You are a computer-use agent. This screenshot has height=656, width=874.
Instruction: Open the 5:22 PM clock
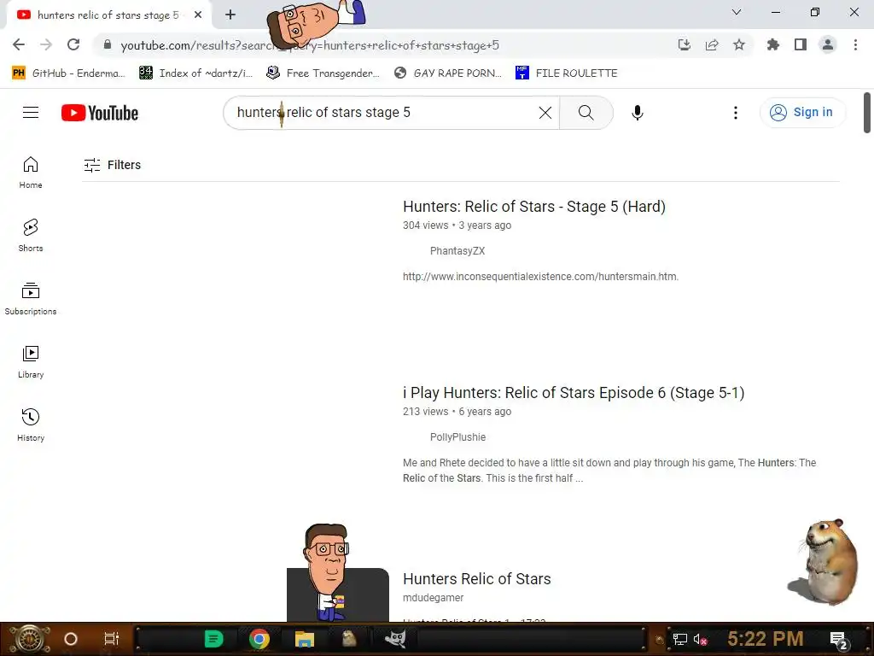pos(765,639)
